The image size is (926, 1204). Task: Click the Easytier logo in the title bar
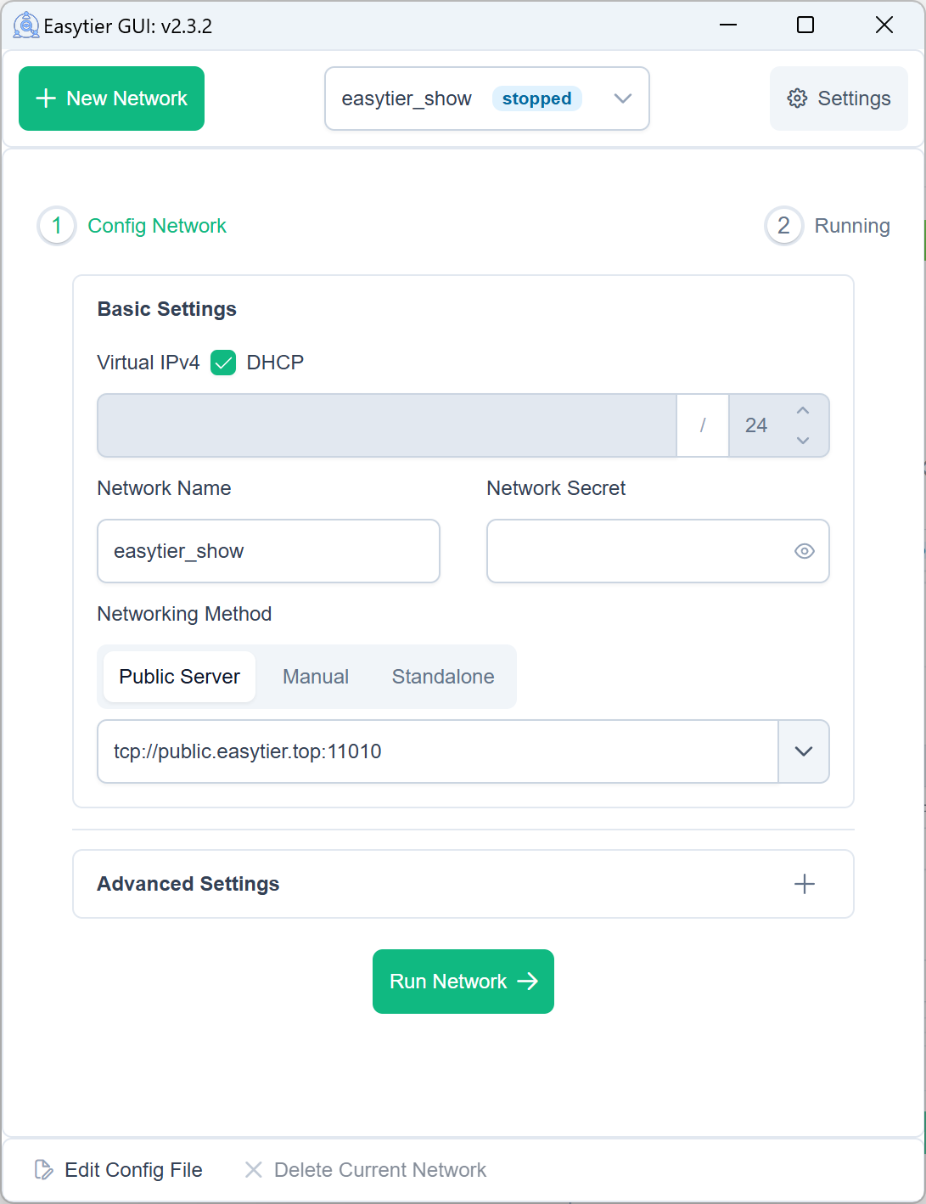(25, 25)
